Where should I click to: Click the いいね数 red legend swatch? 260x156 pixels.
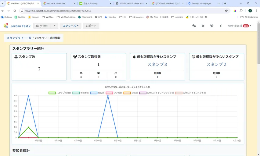click(110, 93)
